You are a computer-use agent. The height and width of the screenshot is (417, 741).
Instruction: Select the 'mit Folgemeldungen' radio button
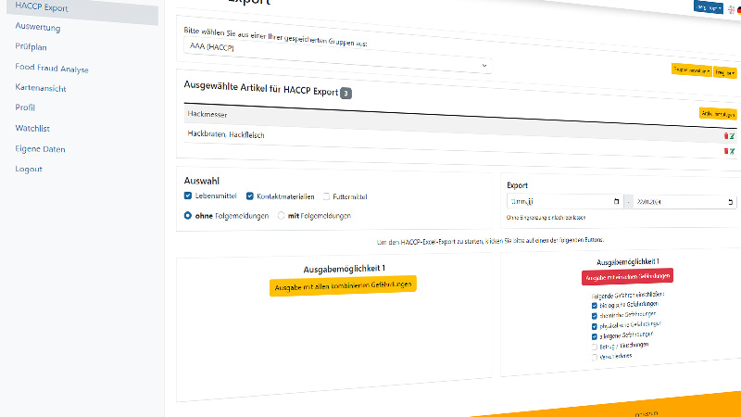coord(282,216)
